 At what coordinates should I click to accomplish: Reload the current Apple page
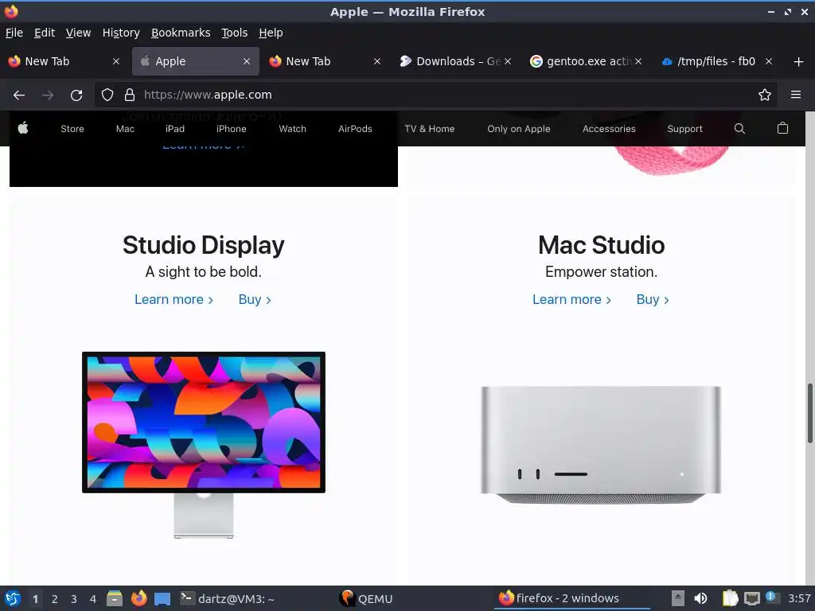coord(76,95)
